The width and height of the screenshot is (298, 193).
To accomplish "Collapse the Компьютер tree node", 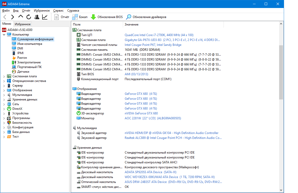I will [4, 35].
